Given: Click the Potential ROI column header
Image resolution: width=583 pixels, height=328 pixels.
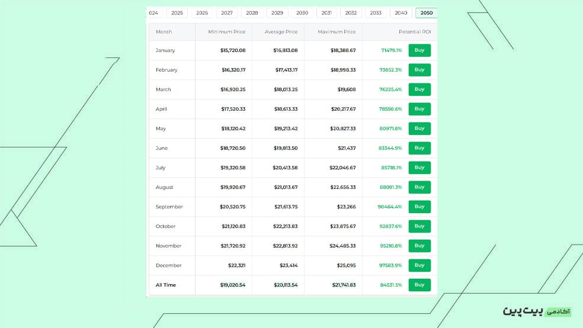Looking at the screenshot, I should click(x=415, y=32).
